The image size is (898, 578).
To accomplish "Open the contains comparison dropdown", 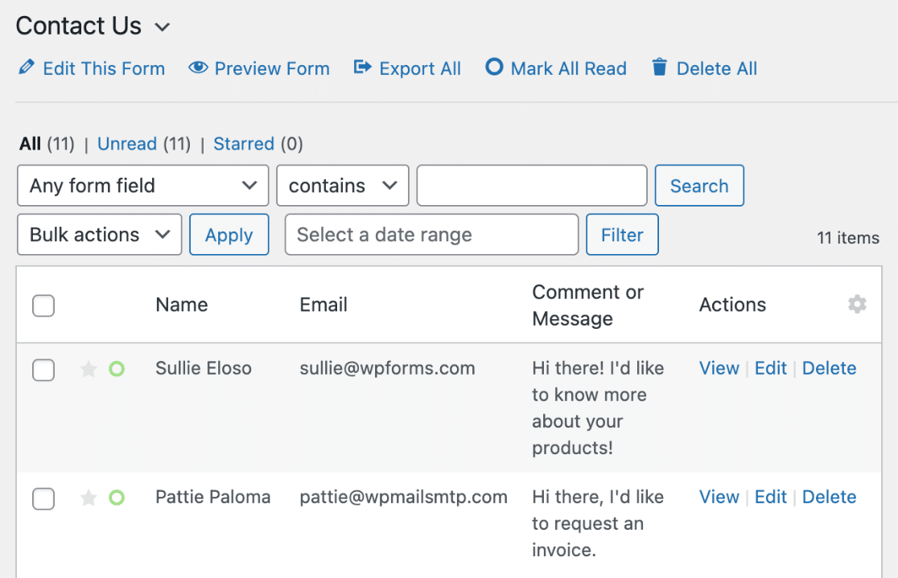I will (x=343, y=186).
